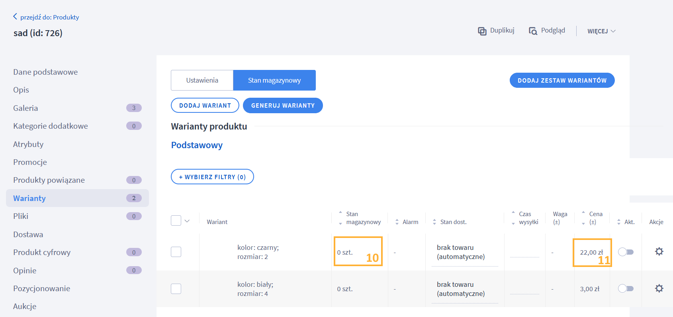The width and height of the screenshot is (673, 317).
Task: Enable active toggle for czarny variant
Action: (626, 252)
